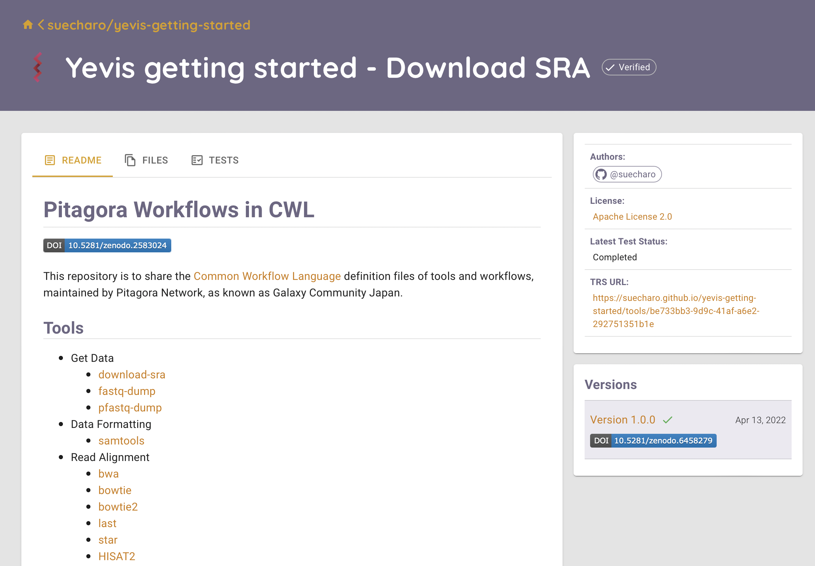Open the @suecharo author chip

click(627, 175)
